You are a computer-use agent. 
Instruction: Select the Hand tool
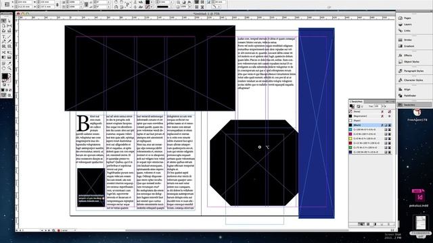coord(3,68)
